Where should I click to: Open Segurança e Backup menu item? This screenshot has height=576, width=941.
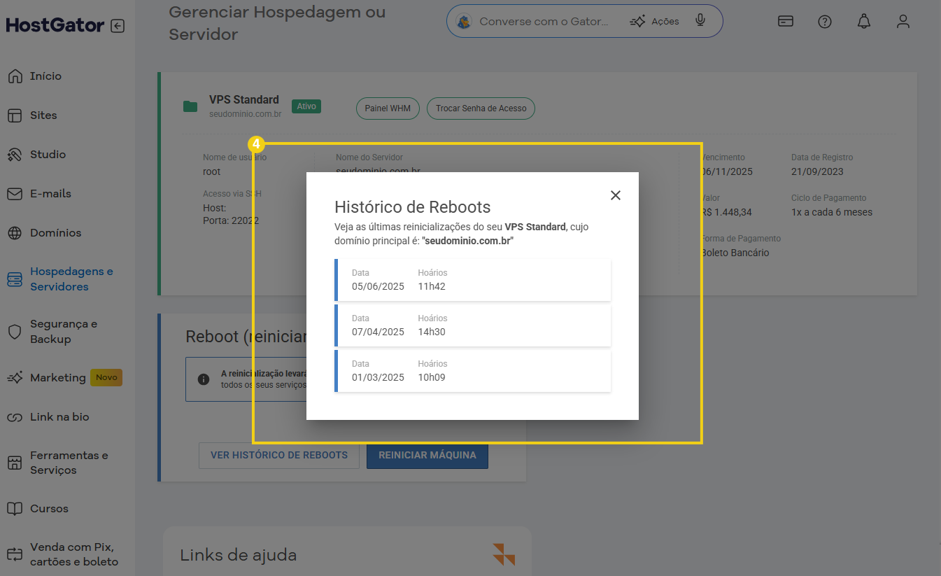point(64,332)
